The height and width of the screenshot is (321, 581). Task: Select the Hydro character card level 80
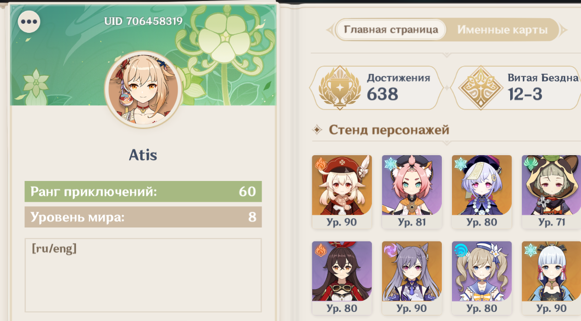[482, 278]
